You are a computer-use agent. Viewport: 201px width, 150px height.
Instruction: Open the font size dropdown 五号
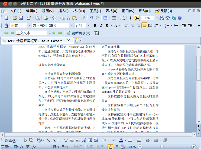tap(88, 26)
